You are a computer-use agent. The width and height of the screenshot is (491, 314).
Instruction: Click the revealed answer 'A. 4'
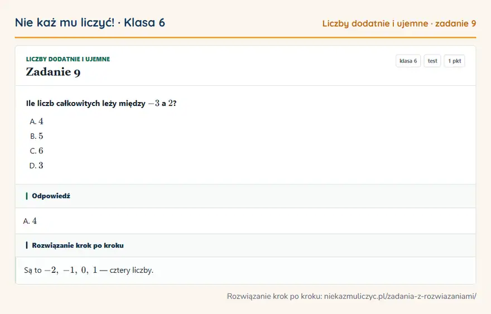coord(30,221)
